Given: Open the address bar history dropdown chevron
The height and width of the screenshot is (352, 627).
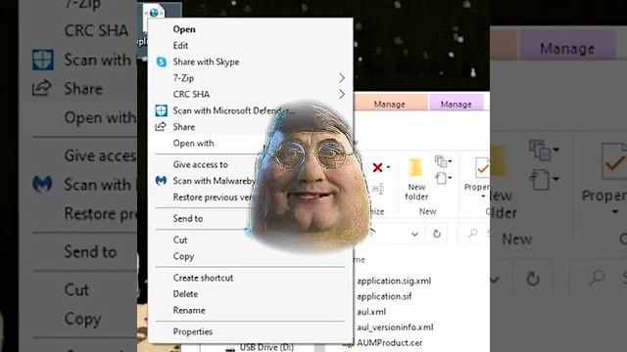Looking at the screenshot, I should [x=414, y=234].
